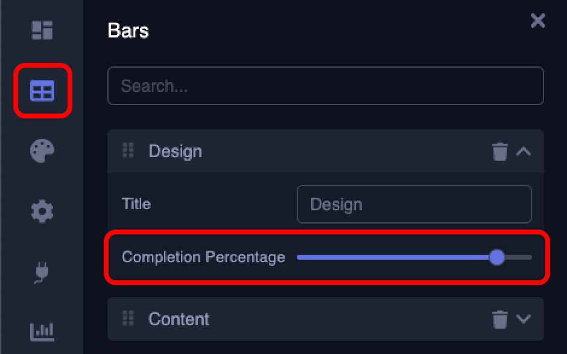Open the color palette theme icon

42,150
